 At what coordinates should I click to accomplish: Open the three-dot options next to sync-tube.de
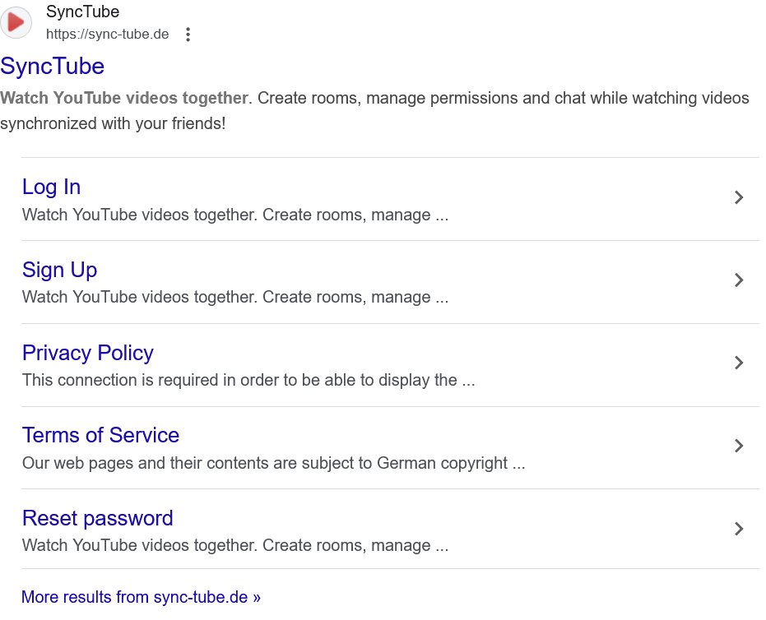[188, 35]
